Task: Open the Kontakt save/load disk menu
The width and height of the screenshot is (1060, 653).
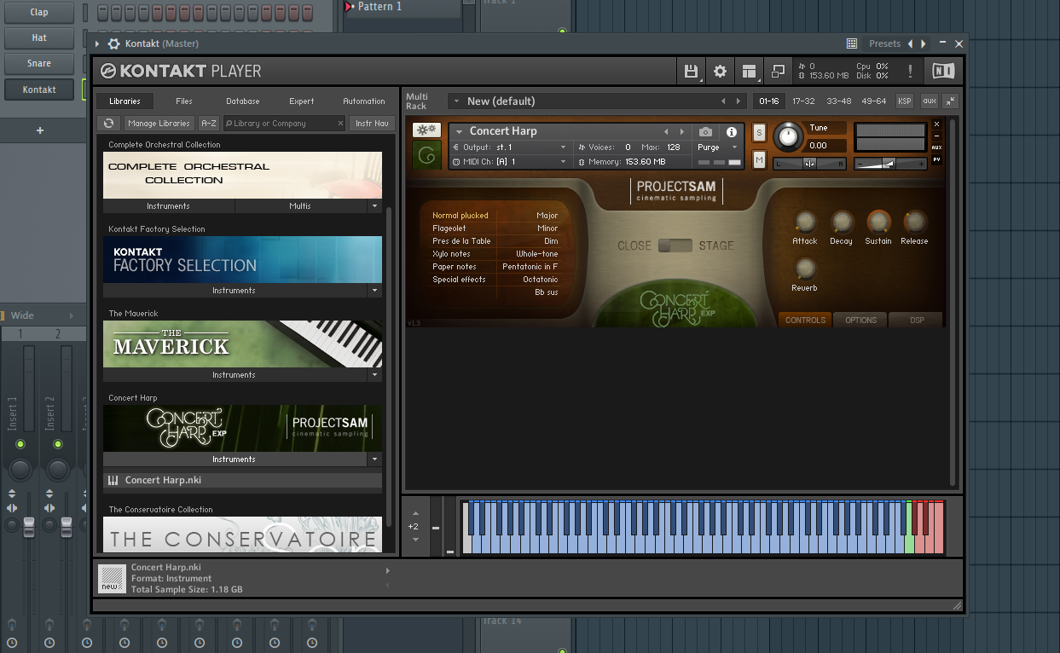Action: coord(691,72)
